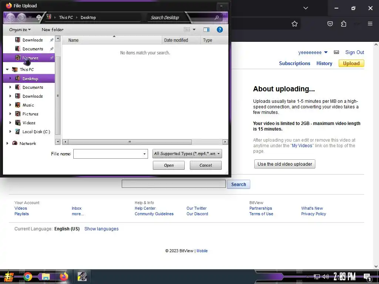Viewport: 379px width, 284px height.
Task: Click the Open button
Action: (x=169, y=165)
